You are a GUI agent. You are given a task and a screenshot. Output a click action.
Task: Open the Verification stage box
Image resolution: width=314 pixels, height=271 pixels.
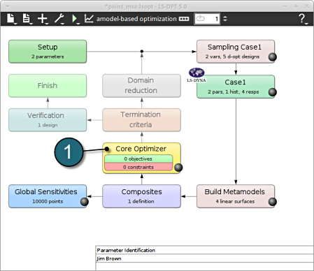point(48,120)
